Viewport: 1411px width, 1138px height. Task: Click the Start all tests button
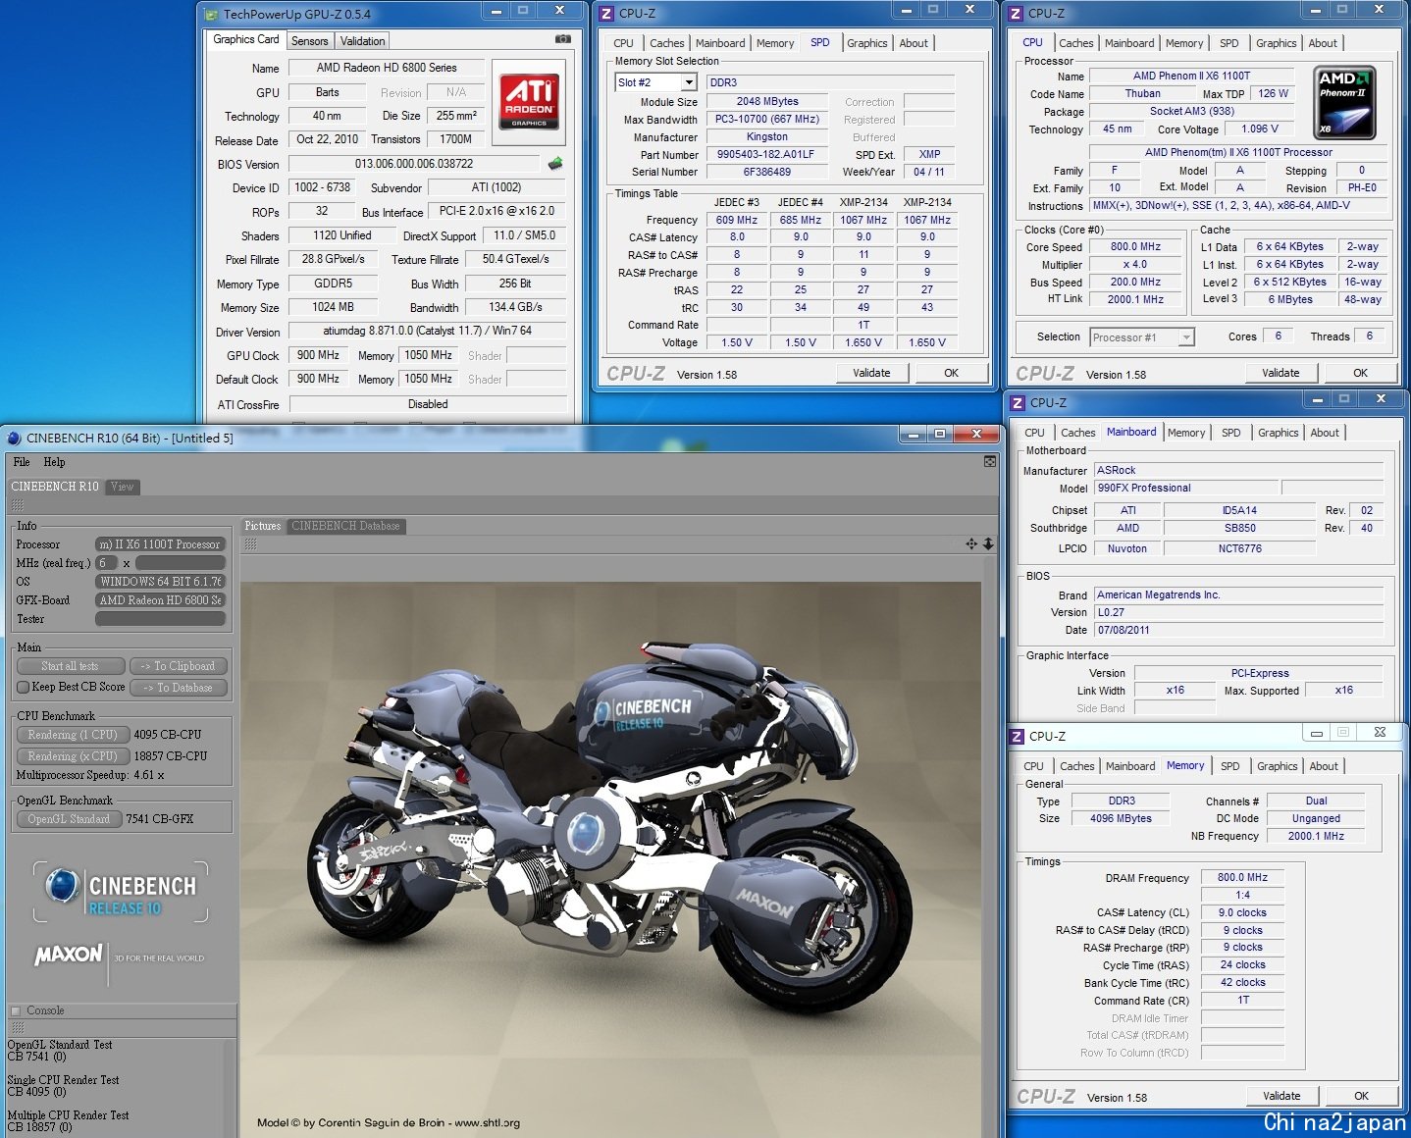(70, 666)
